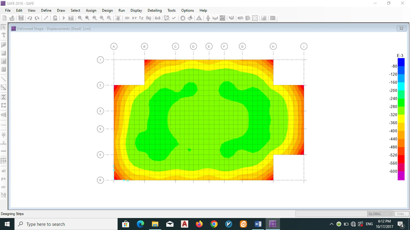Click the Save icon in toolbar
The width and height of the screenshot is (410, 230).
(x=21, y=18)
